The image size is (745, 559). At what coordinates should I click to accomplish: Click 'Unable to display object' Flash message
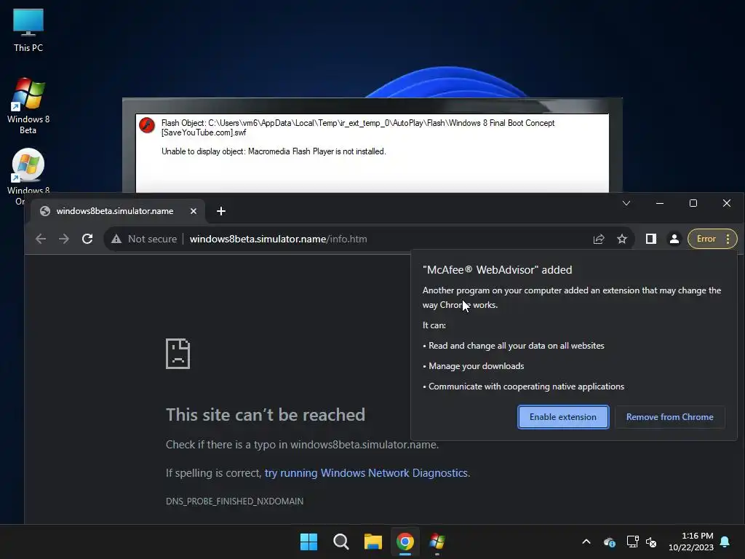[x=274, y=151]
